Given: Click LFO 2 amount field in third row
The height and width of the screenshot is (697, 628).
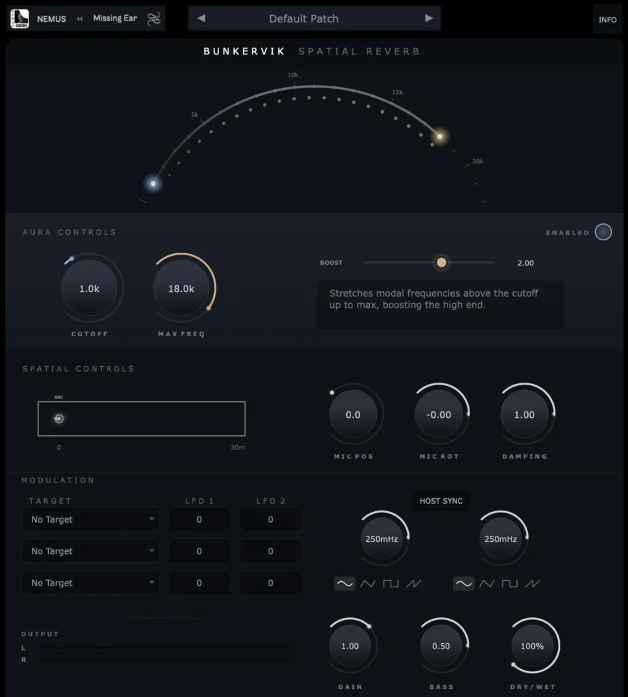Looking at the screenshot, I should coord(271,583).
